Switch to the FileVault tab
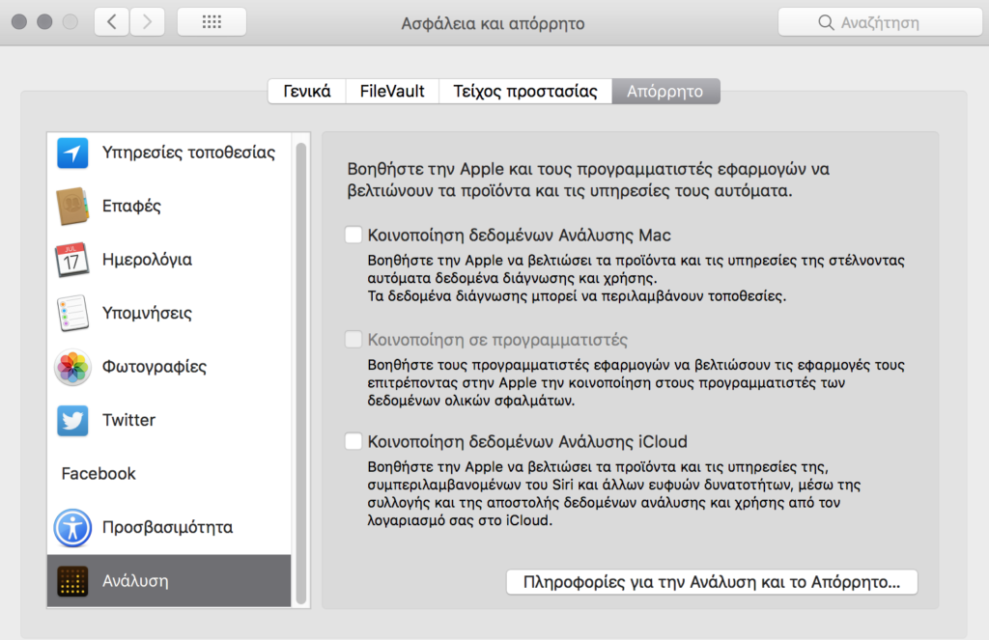This screenshot has height=640, width=989. (x=392, y=92)
